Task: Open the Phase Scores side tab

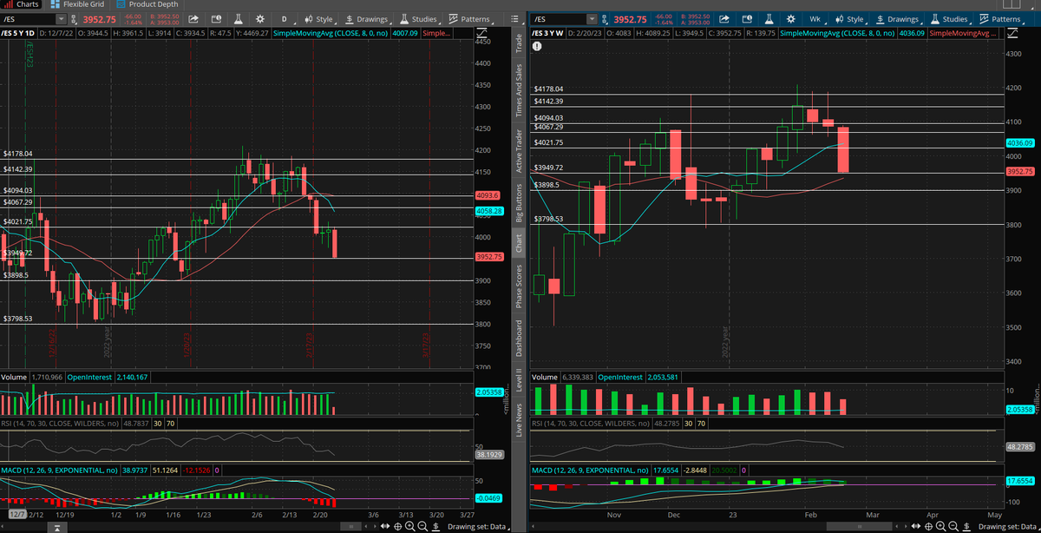Action: [519, 286]
